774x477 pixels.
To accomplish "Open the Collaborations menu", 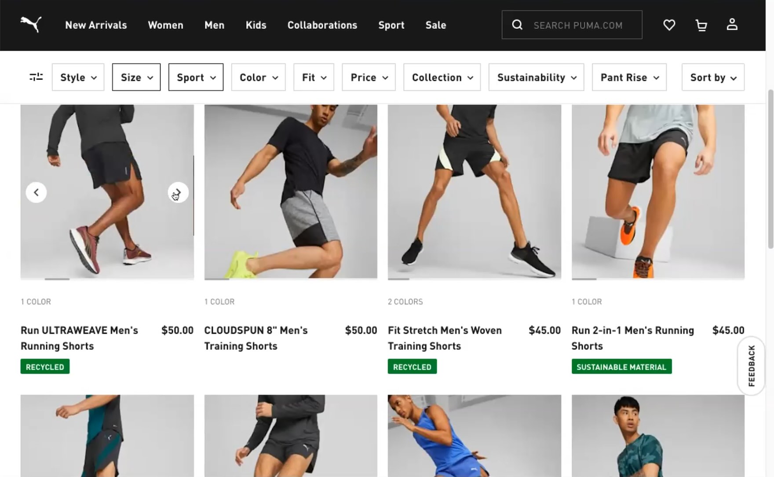I will [x=322, y=25].
